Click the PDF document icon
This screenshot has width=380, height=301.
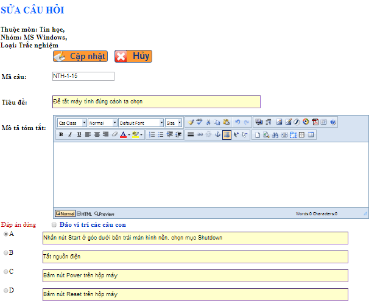315,122
